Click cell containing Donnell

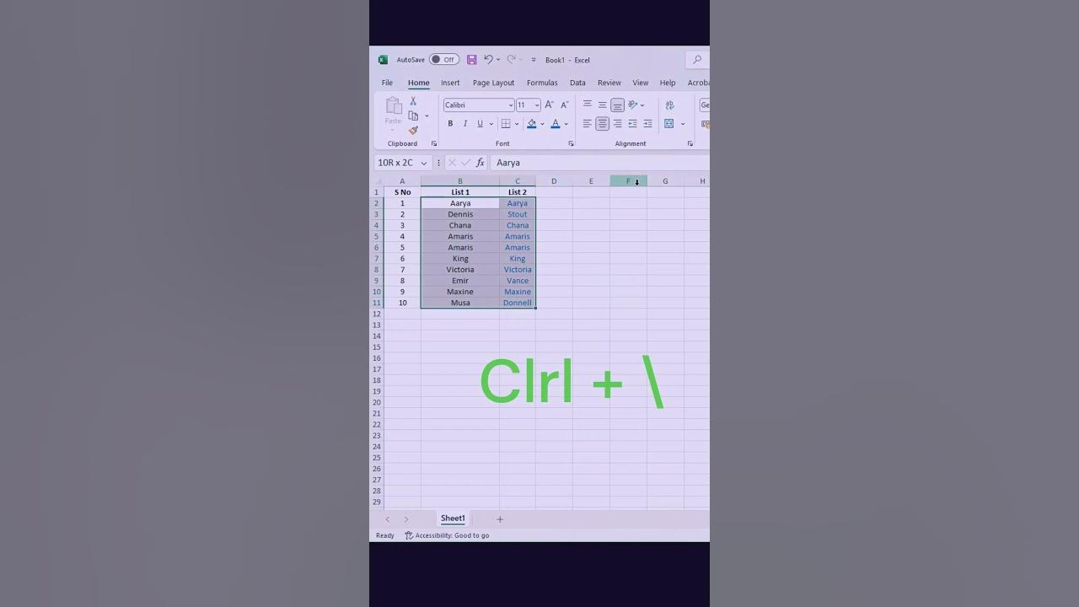tap(518, 303)
